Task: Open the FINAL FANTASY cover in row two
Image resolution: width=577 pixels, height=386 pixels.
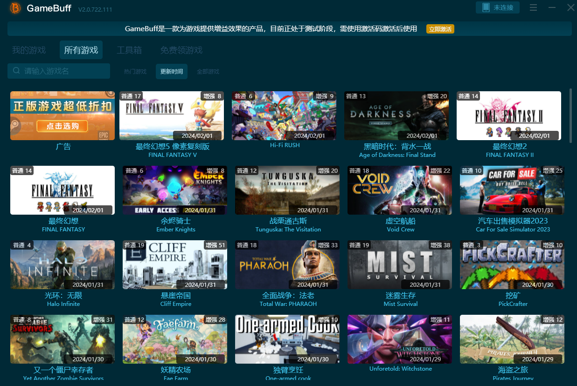Action: [x=63, y=190]
